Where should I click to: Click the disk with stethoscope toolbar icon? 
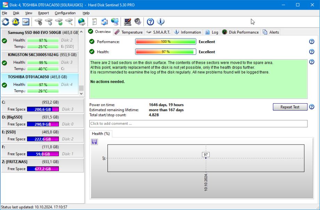38,22
